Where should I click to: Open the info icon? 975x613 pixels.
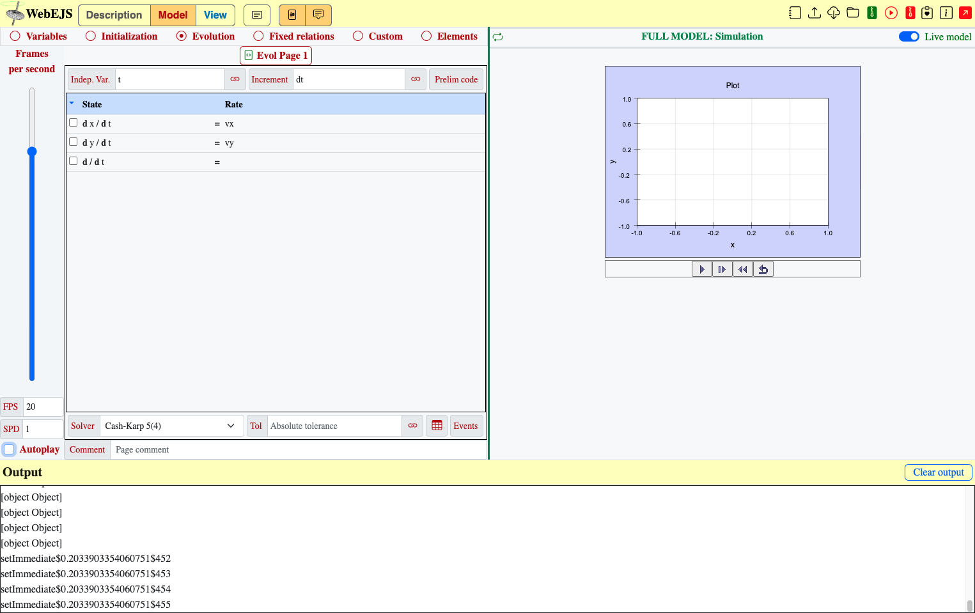click(946, 13)
